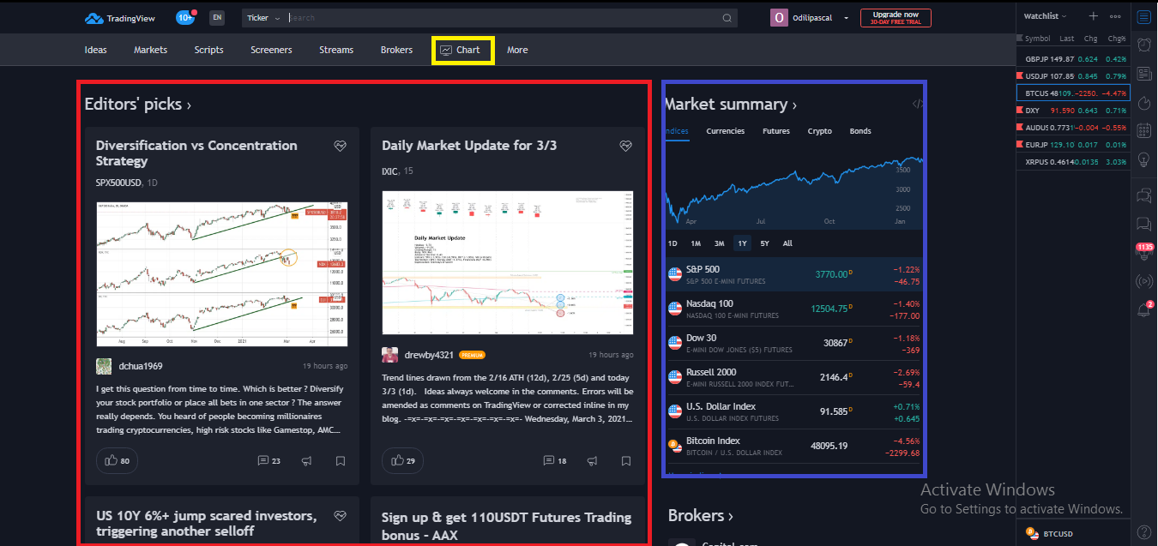This screenshot has width=1158, height=546.
Task: Open the watchlist three-dots menu
Action: 1115,15
